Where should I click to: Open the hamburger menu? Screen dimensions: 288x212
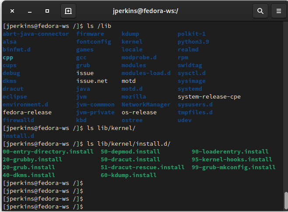coord(279,11)
